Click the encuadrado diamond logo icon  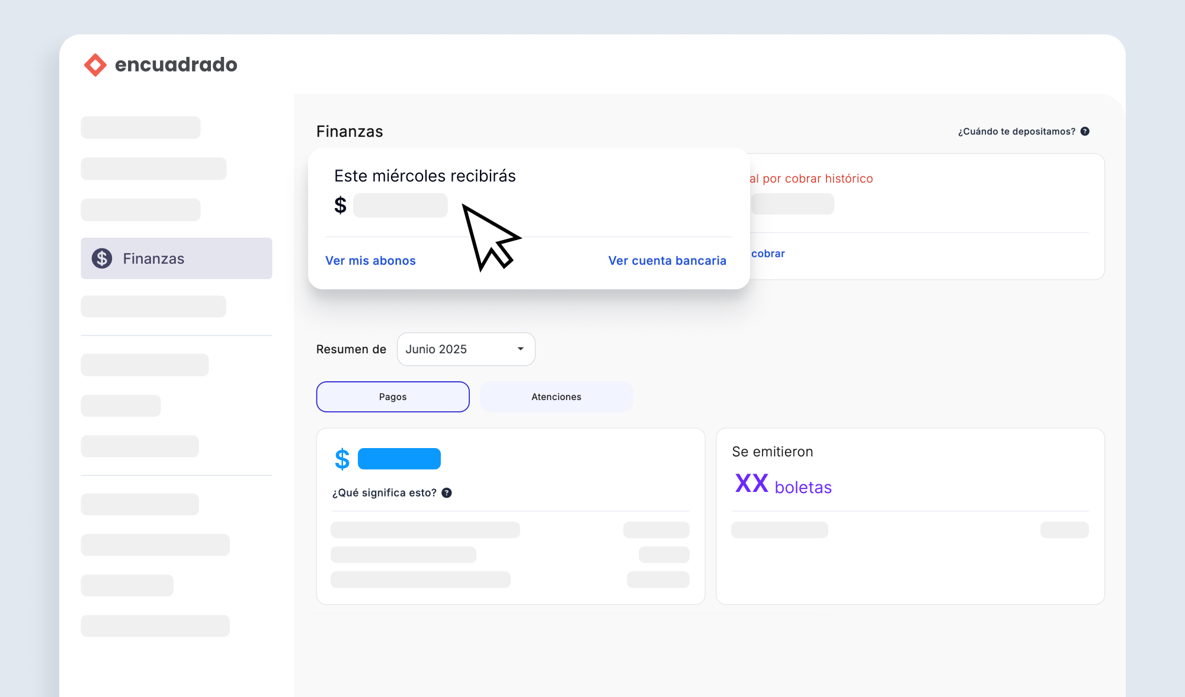(x=95, y=65)
